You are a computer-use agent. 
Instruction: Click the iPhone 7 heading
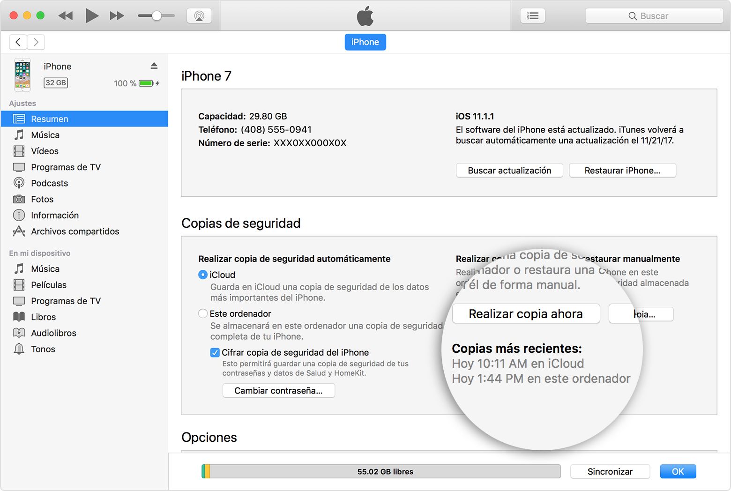[x=207, y=76]
